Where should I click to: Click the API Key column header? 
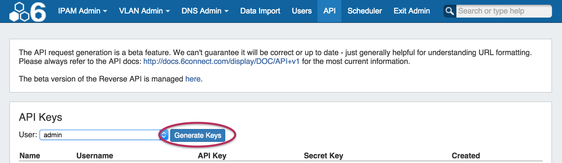[x=212, y=156]
